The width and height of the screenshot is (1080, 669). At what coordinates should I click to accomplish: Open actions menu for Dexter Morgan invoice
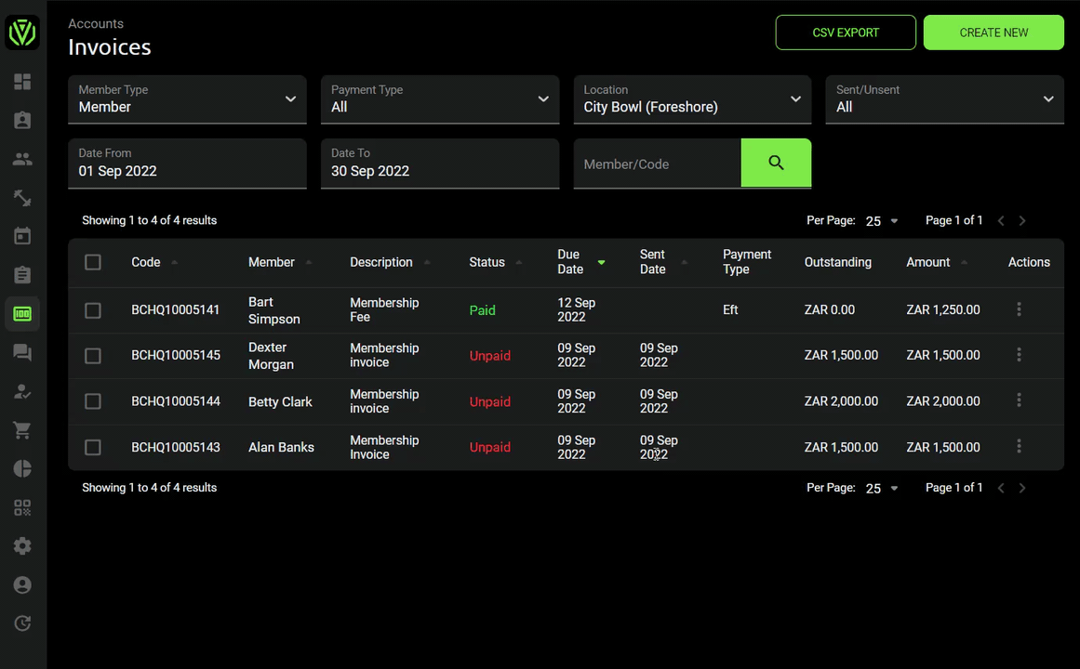(1019, 355)
